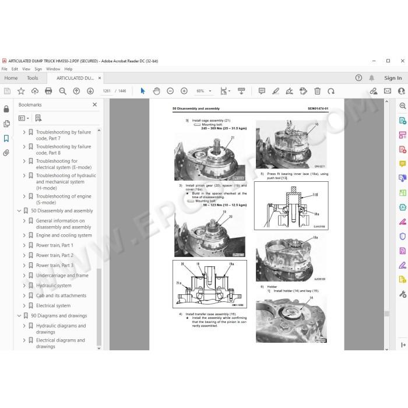This screenshot has width=408, height=408.
Task: Open the Attachments paperclip panel
Action: click(6, 153)
